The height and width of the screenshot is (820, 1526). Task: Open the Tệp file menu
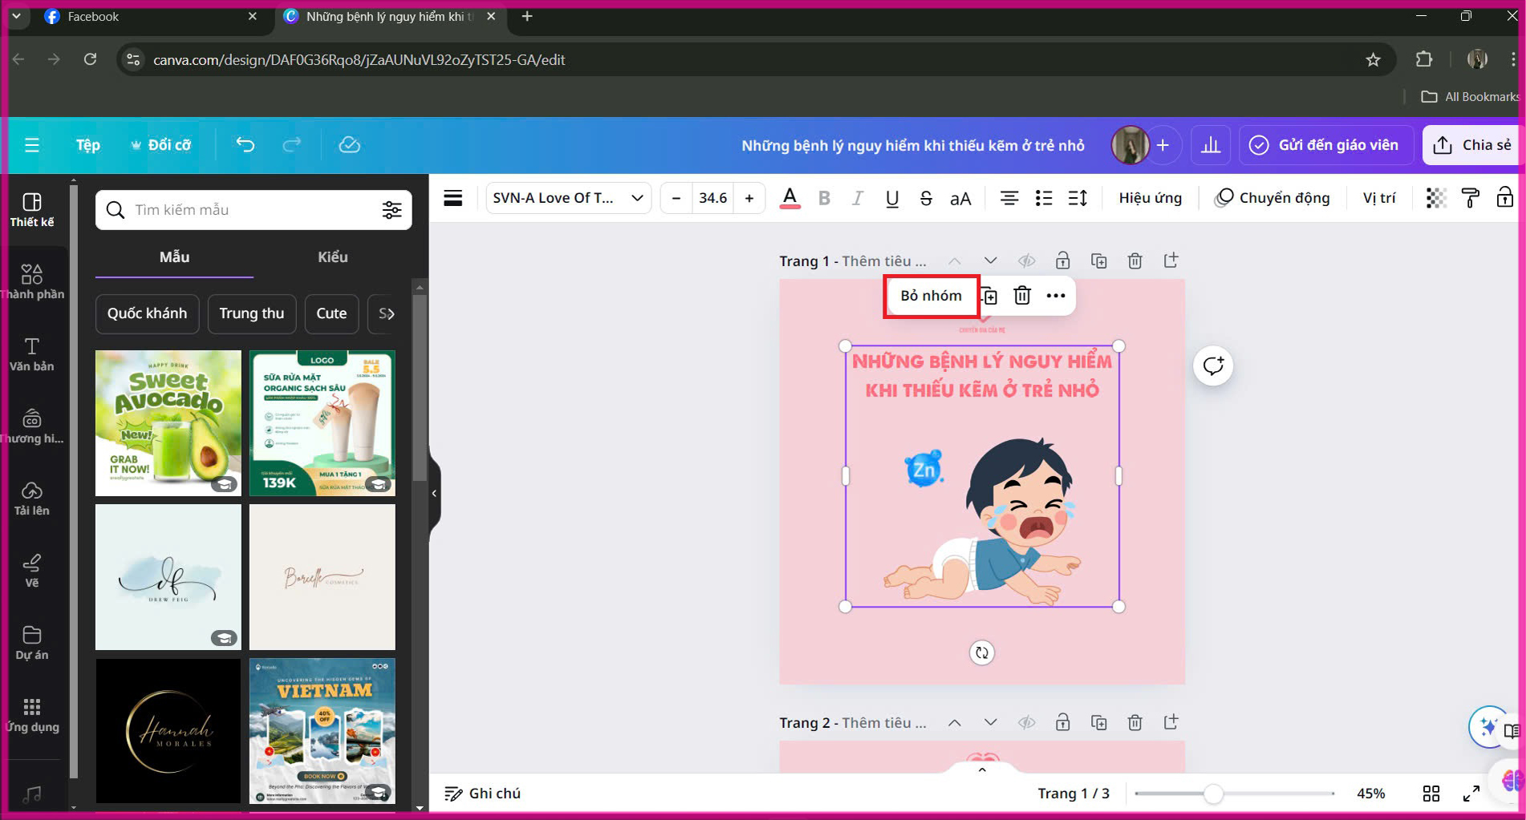pyautogui.click(x=87, y=145)
